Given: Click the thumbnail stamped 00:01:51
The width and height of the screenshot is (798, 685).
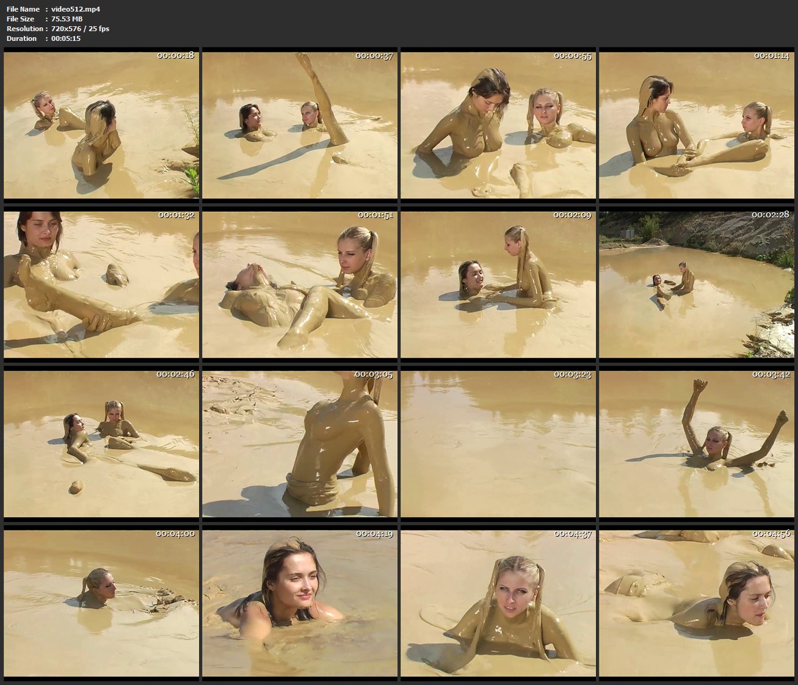Looking at the screenshot, I should point(300,285).
